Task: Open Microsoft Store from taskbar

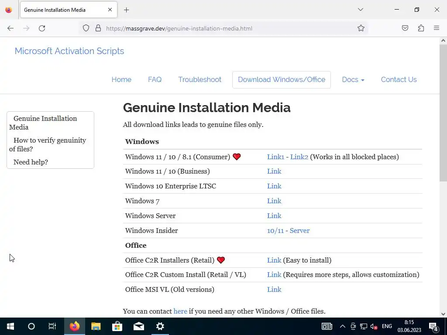Action: [x=117, y=326]
